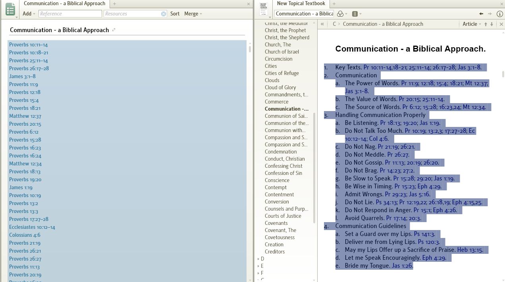Navigate back with the left arrow icon
Image resolution: width=505 pixels, height=282 pixels.
coord(480,13)
